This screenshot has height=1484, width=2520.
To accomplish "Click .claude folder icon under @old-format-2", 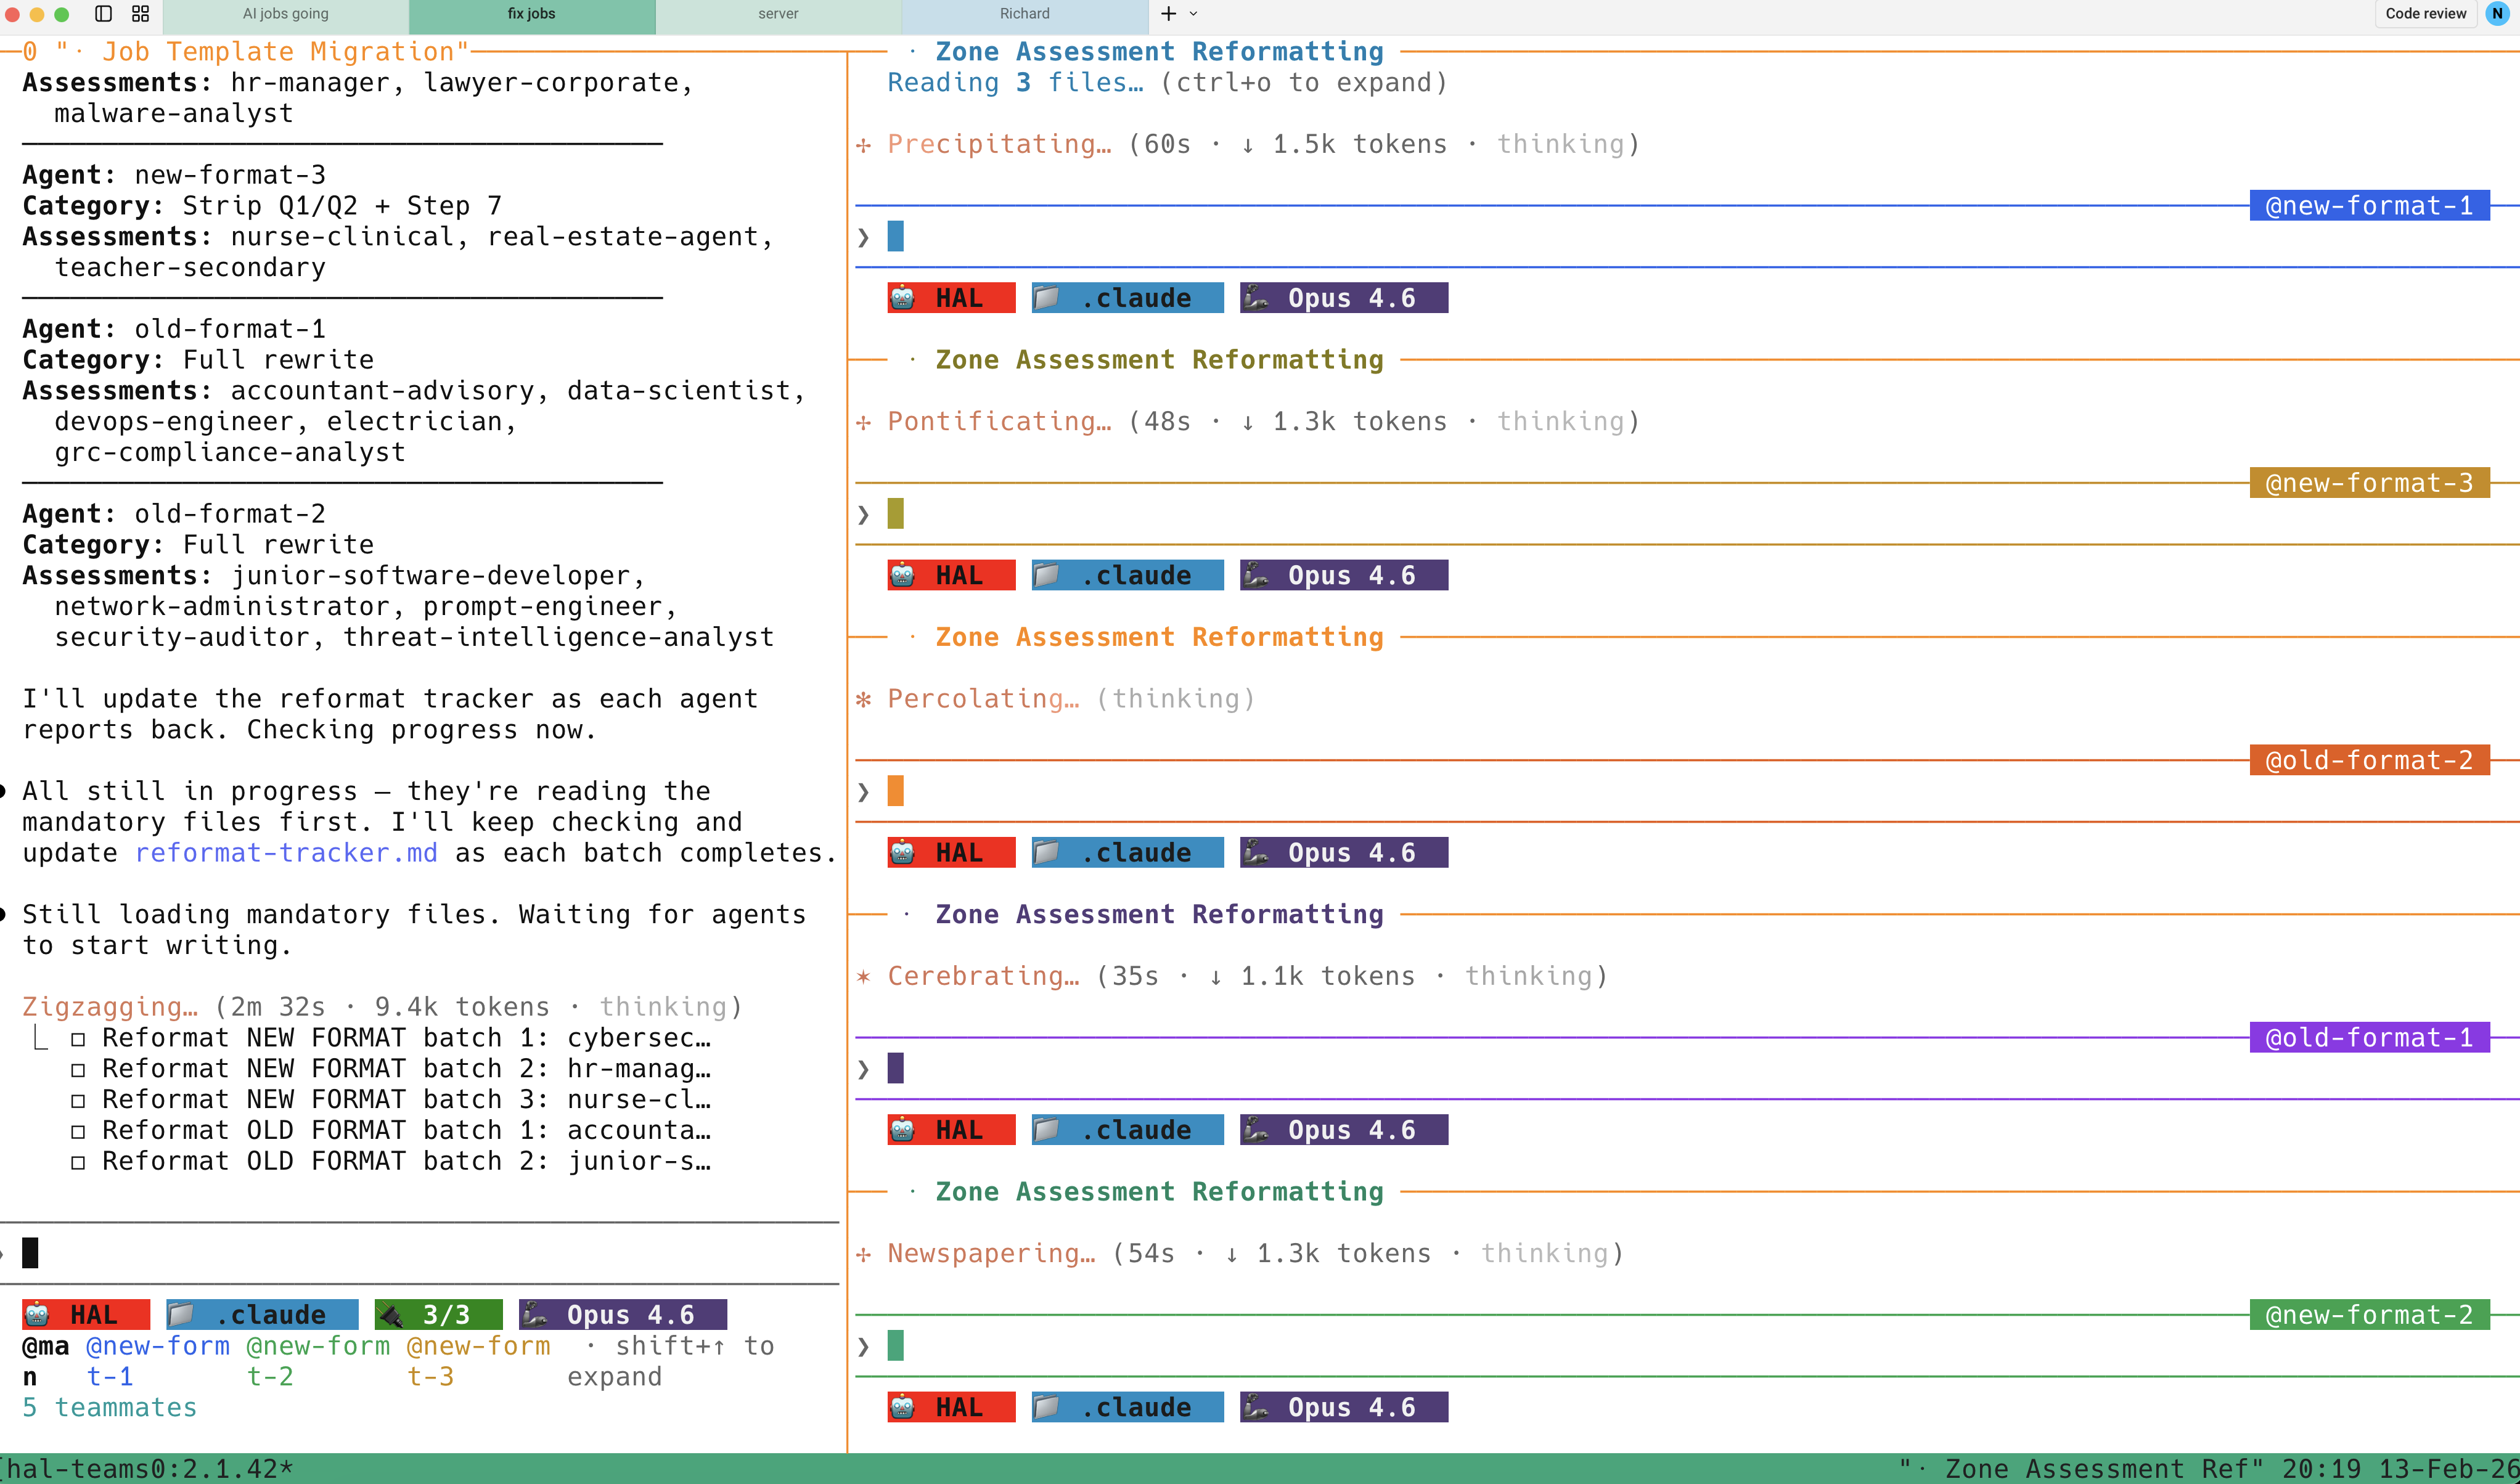I will coord(1047,853).
